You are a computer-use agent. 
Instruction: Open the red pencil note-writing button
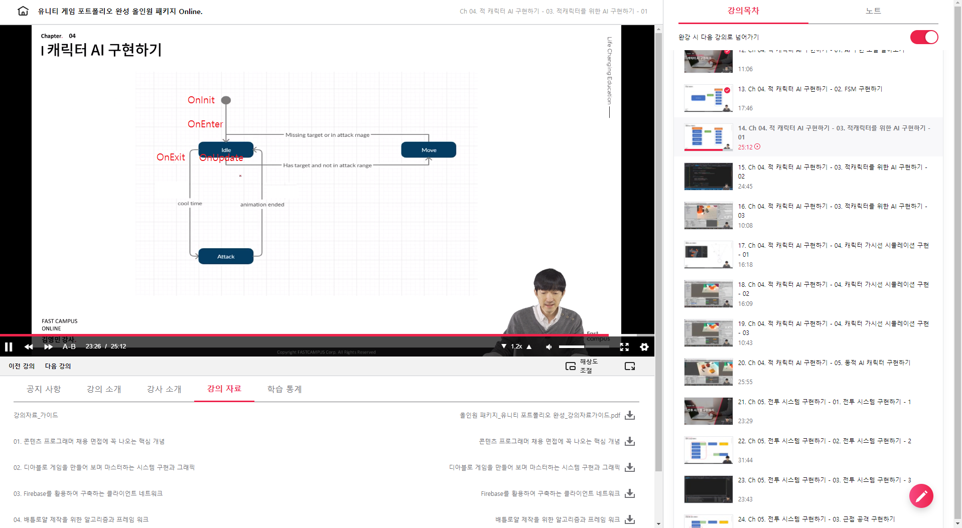(x=921, y=496)
